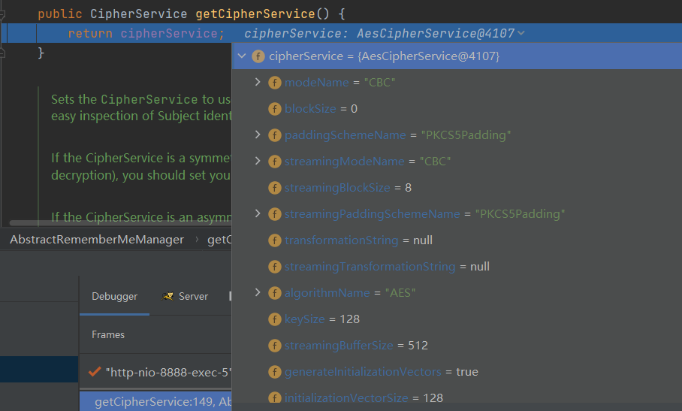Switch to the Debugger tab

click(114, 297)
